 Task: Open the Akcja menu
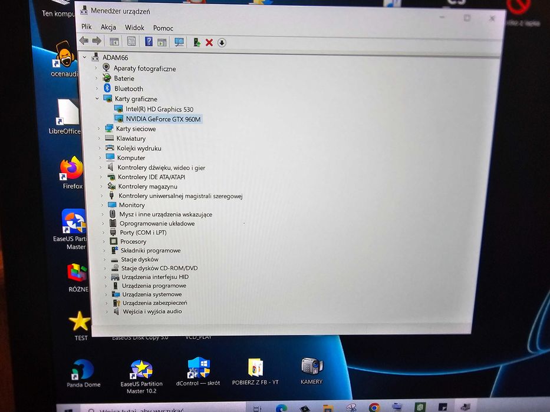[x=108, y=27]
